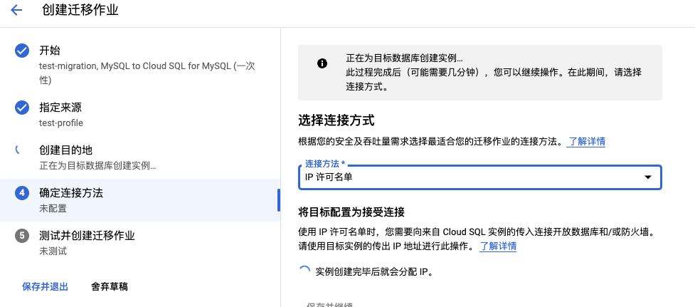The image size is (695, 307).
Task: Open the 确定连接方法 step label
Action: pyautogui.click(x=71, y=193)
